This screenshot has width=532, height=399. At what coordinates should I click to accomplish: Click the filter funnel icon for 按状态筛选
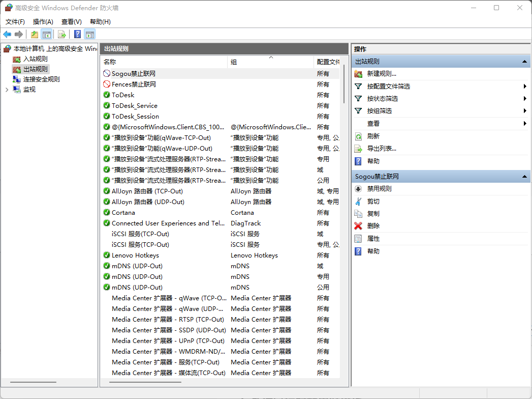pos(358,99)
